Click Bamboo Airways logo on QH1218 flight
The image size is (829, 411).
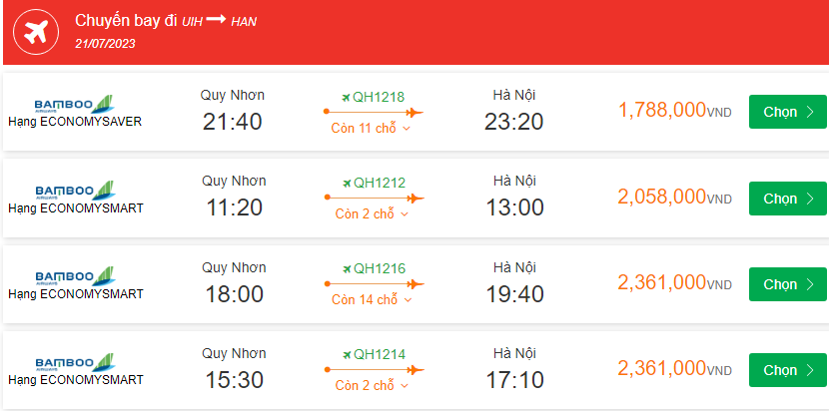pos(74,105)
